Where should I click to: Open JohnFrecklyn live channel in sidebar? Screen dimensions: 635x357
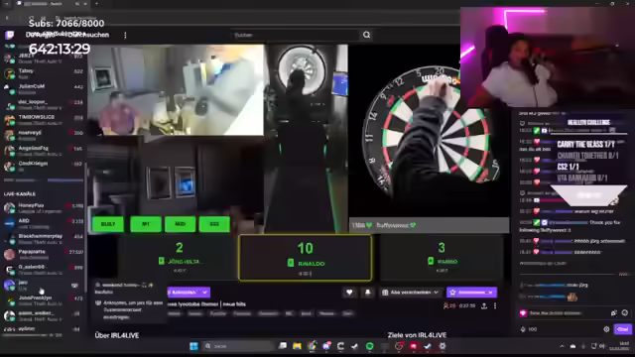(44, 300)
